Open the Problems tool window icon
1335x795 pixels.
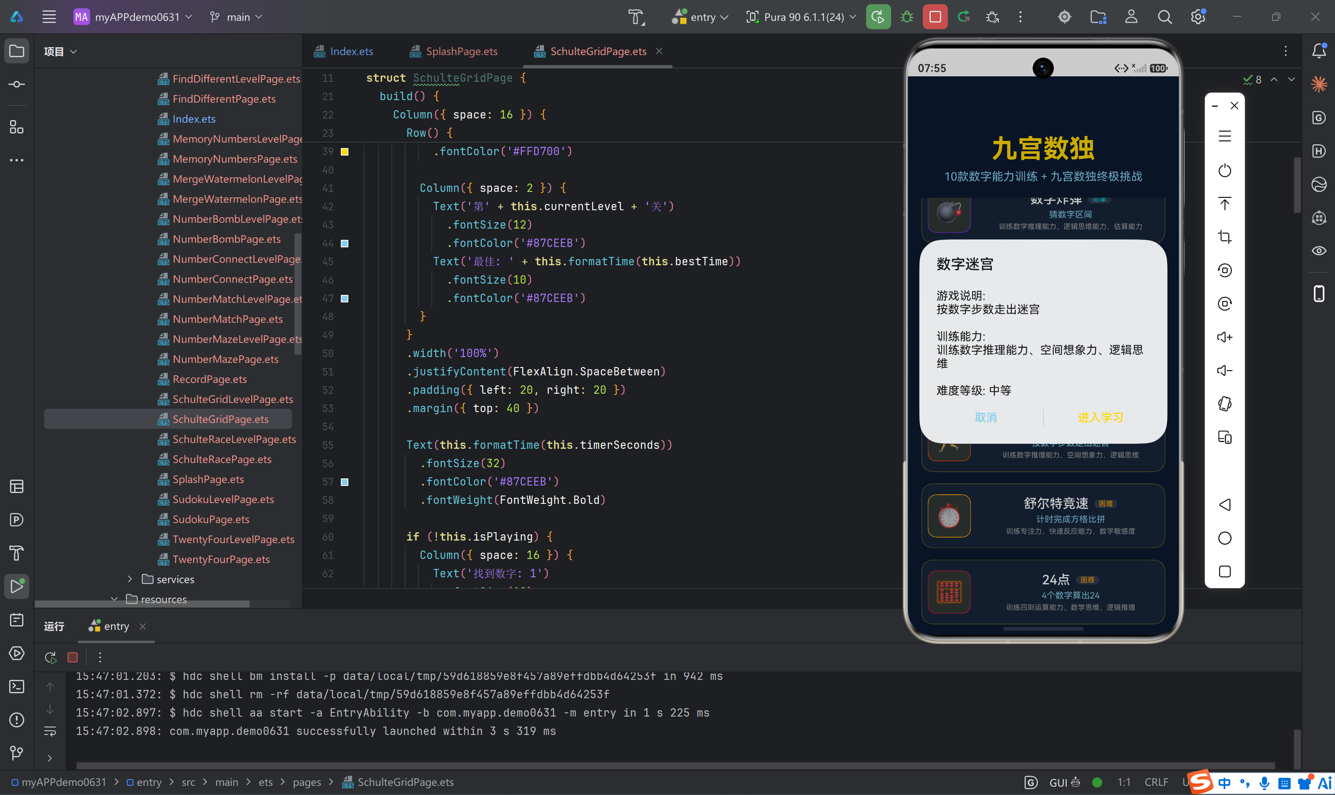coord(17,720)
